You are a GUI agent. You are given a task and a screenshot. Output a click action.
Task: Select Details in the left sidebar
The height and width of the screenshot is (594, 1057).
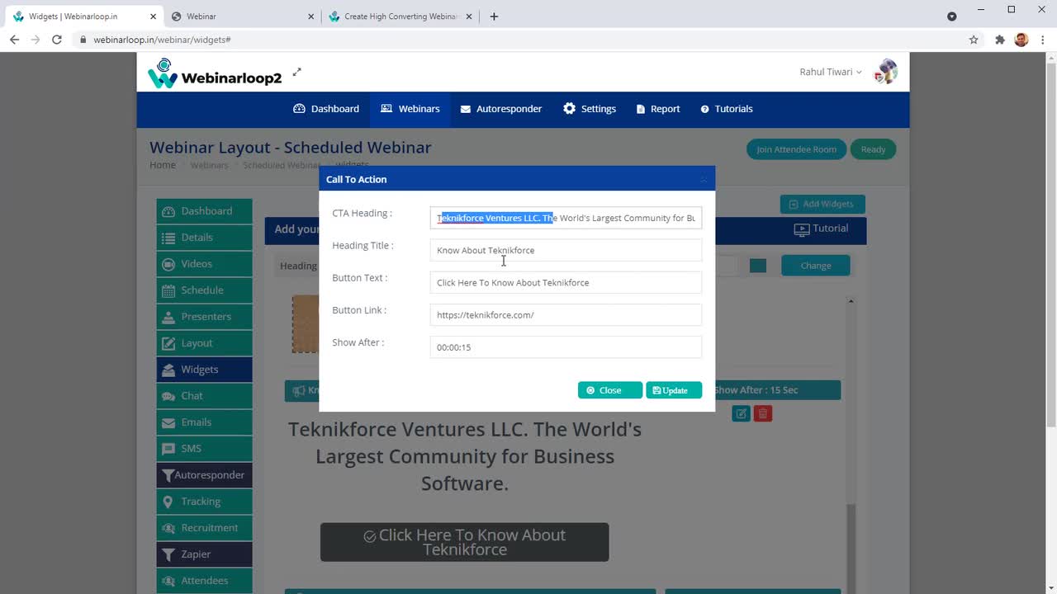(205, 238)
